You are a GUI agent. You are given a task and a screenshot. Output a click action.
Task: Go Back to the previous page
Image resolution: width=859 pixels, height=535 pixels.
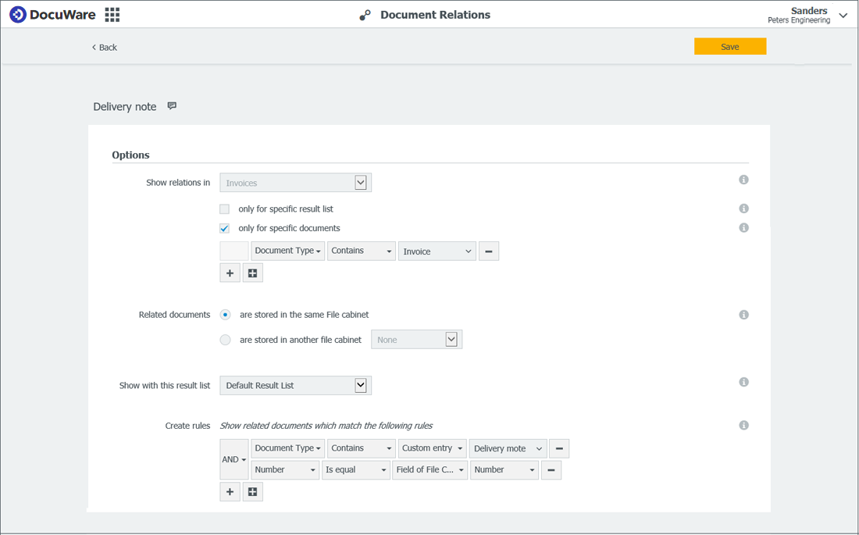tap(105, 48)
